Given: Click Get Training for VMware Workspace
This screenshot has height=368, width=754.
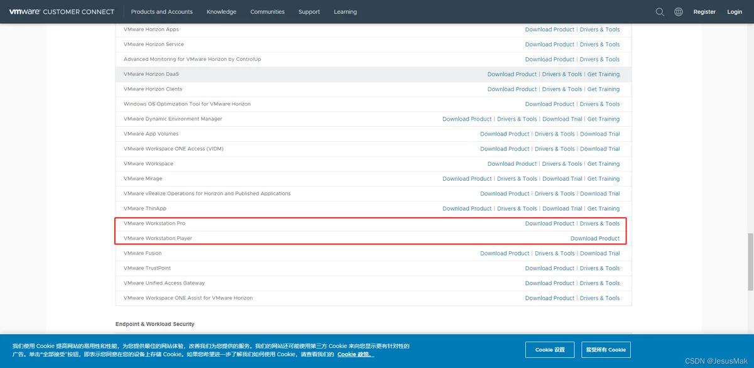Looking at the screenshot, I should point(603,164).
